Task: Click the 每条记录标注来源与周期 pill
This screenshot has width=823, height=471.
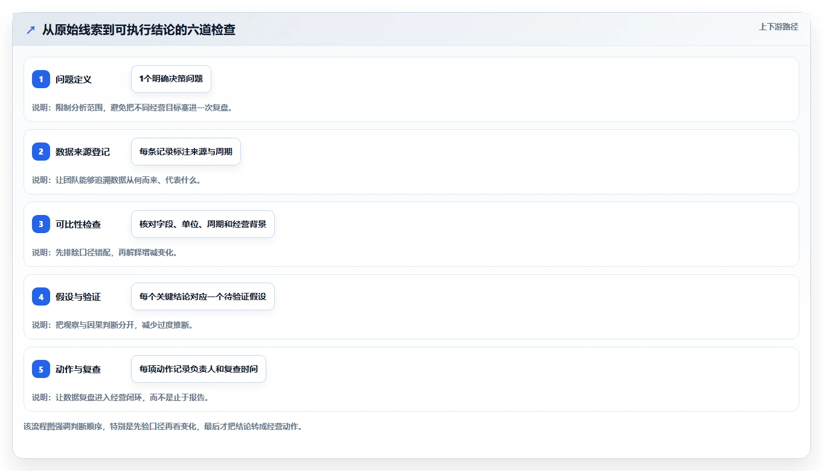Action: point(186,152)
